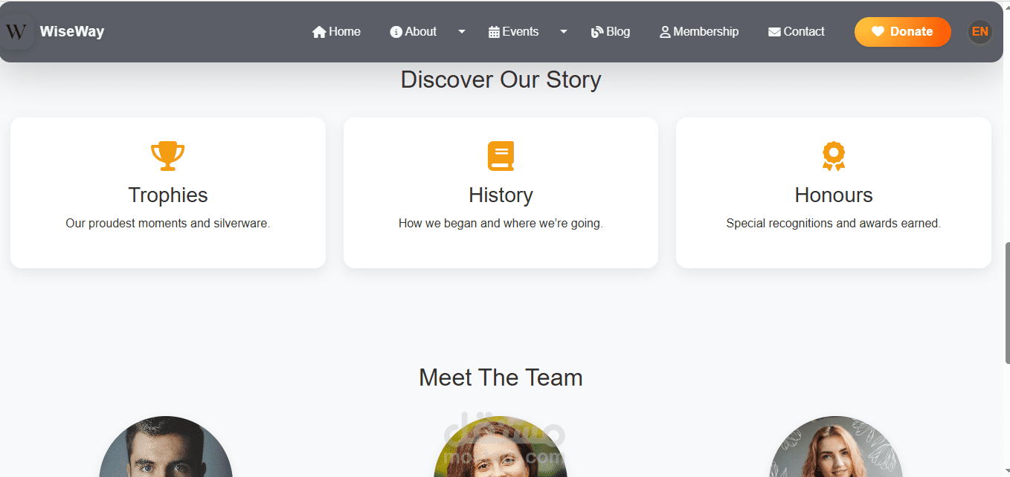
Task: Select the blonde team member photo
Action: tap(835, 447)
